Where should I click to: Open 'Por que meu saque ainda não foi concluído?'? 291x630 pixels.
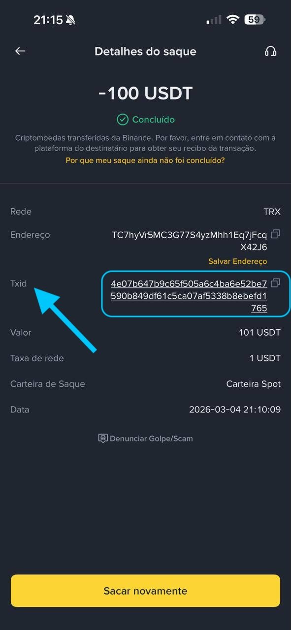pyautogui.click(x=145, y=160)
